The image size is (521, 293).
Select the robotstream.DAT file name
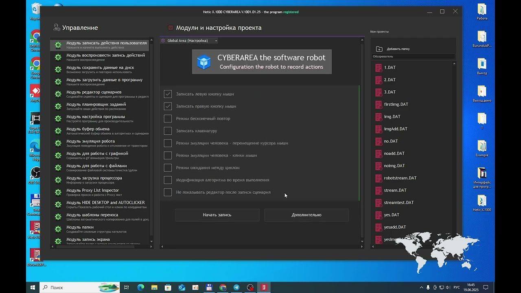[401, 178]
